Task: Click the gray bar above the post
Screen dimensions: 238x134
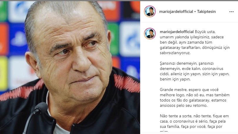Action: (119, 1)
